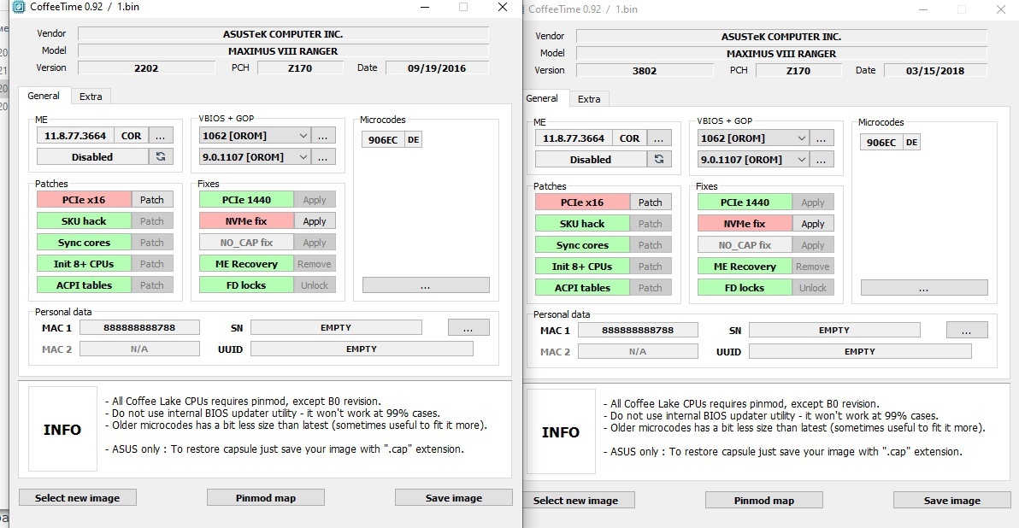Apply NVMe fix in right window
Screen dimensions: 1019x528
(x=813, y=223)
